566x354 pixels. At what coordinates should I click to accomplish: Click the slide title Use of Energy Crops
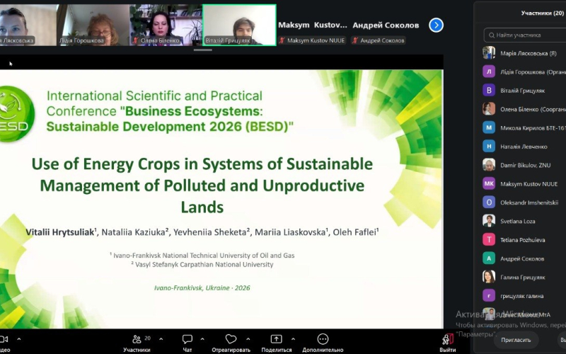click(202, 185)
